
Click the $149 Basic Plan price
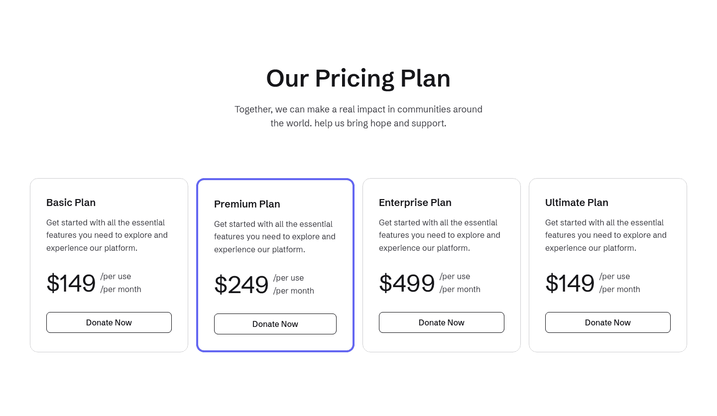point(71,283)
